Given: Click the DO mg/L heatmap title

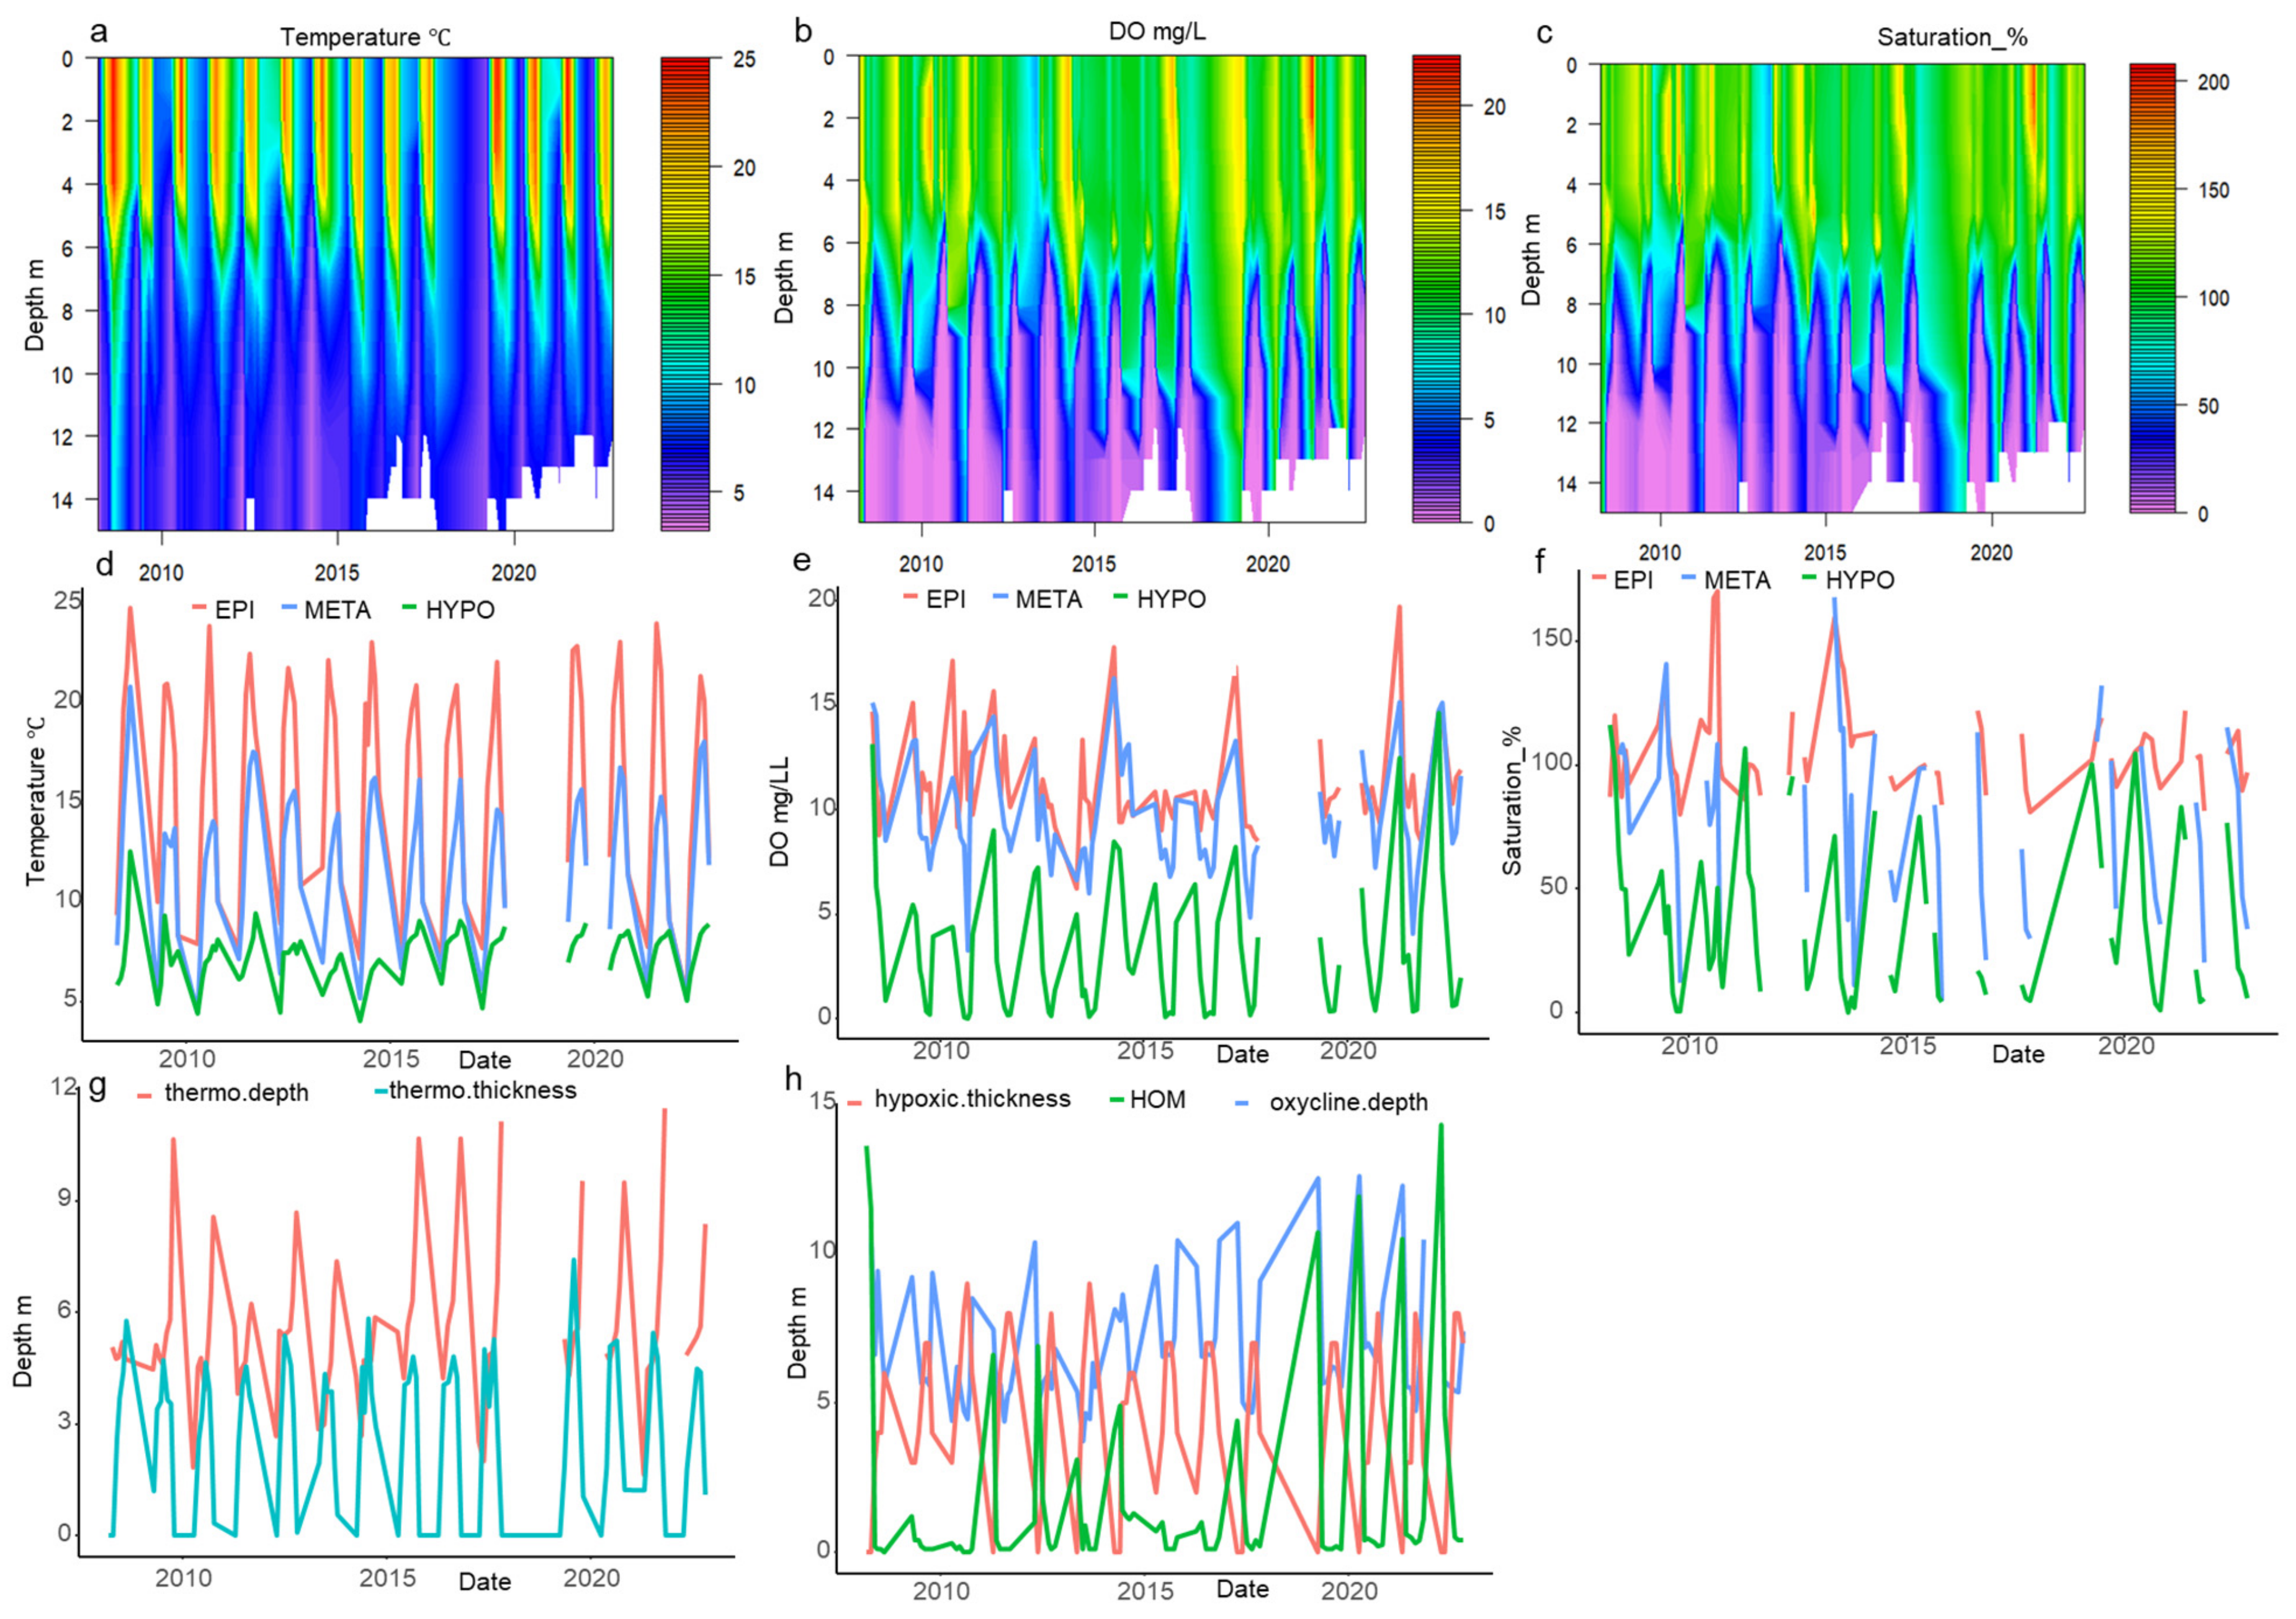Looking at the screenshot, I should [1157, 31].
